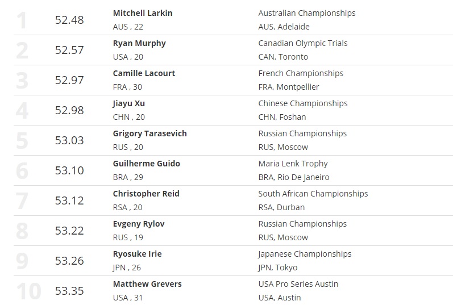The height and width of the screenshot is (305, 453).
Task: Open Evgeny Rylov's profile
Action: (x=139, y=224)
